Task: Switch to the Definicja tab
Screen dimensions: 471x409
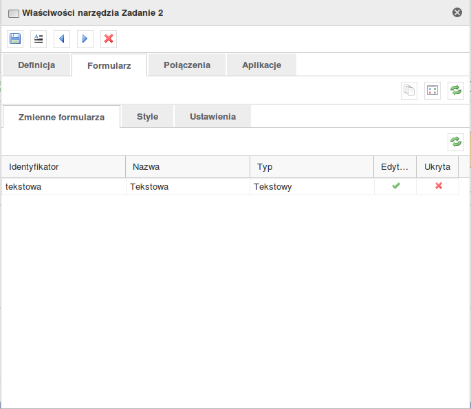Action: 36,65
